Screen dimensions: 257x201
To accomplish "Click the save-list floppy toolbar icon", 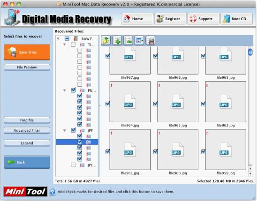I will tap(150, 40).
